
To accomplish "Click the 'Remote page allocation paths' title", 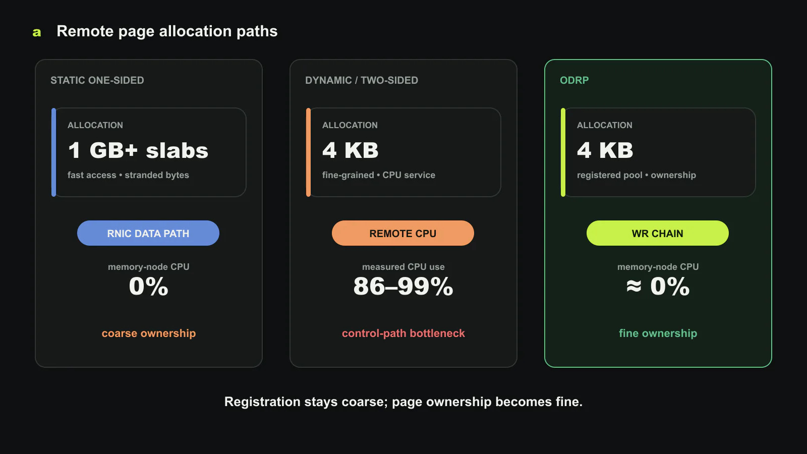I will [x=167, y=31].
